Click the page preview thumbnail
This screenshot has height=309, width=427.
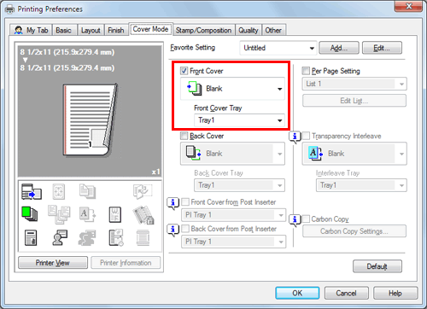[90, 120]
